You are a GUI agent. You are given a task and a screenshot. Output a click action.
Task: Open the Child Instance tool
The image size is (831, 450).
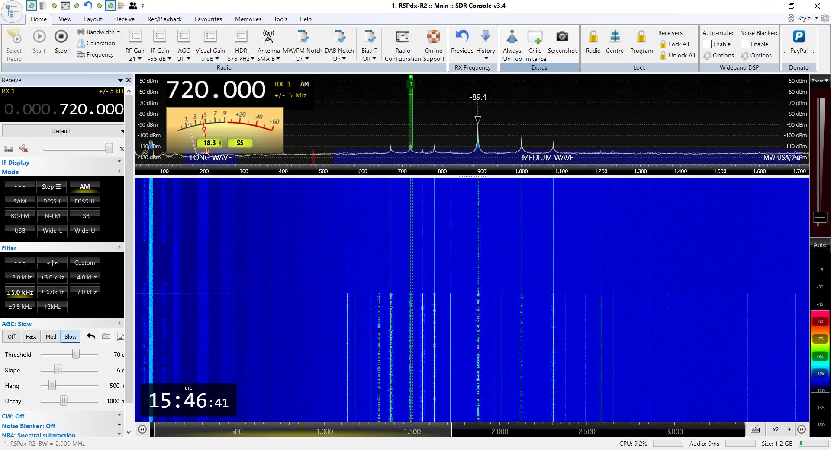(535, 42)
